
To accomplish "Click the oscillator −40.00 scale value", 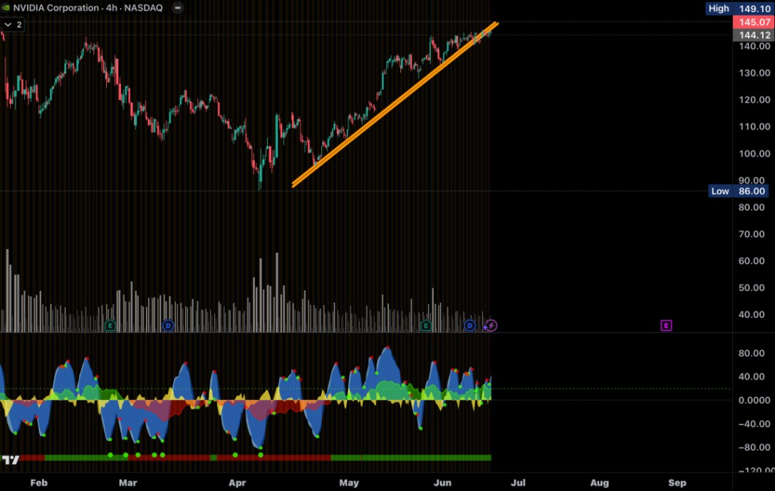I will 754,424.
